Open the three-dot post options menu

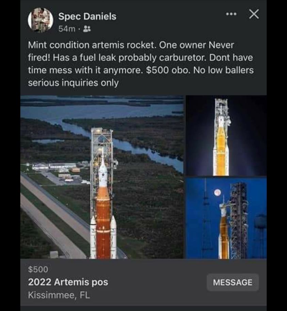232,14
